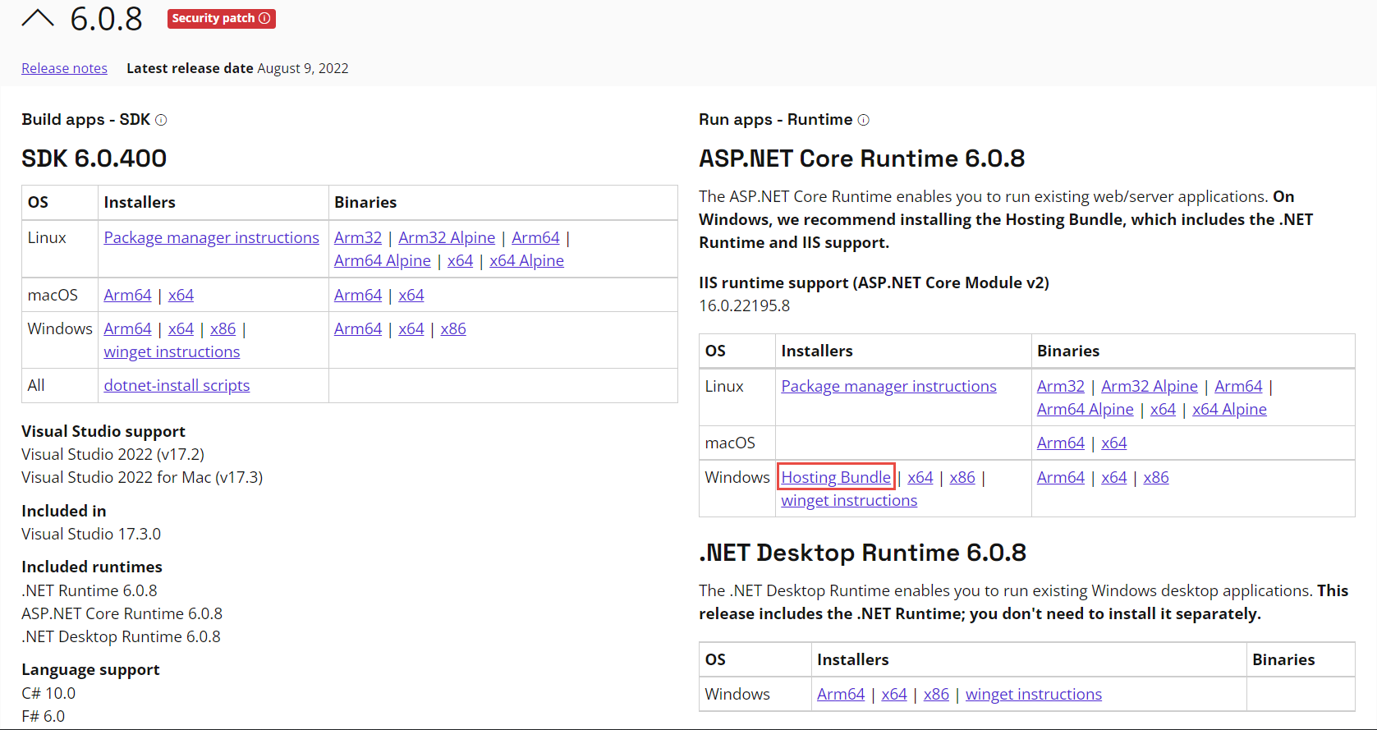Download ASP.NET Core Runtime Linux x64 Alpine binary
Viewport: 1377px width, 730px height.
coord(1229,409)
